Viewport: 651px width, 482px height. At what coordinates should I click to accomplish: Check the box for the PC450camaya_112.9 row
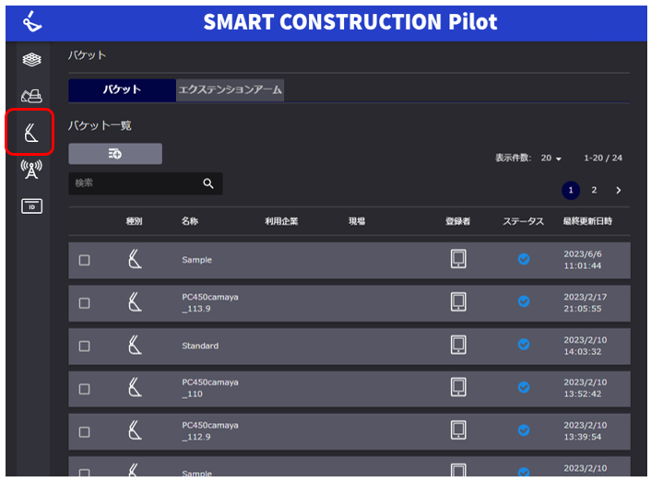84,432
